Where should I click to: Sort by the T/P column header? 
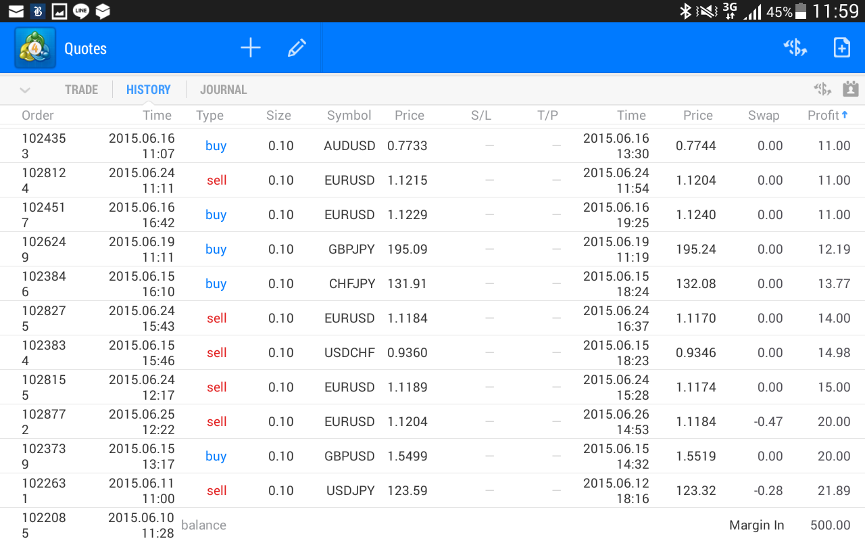click(x=547, y=116)
